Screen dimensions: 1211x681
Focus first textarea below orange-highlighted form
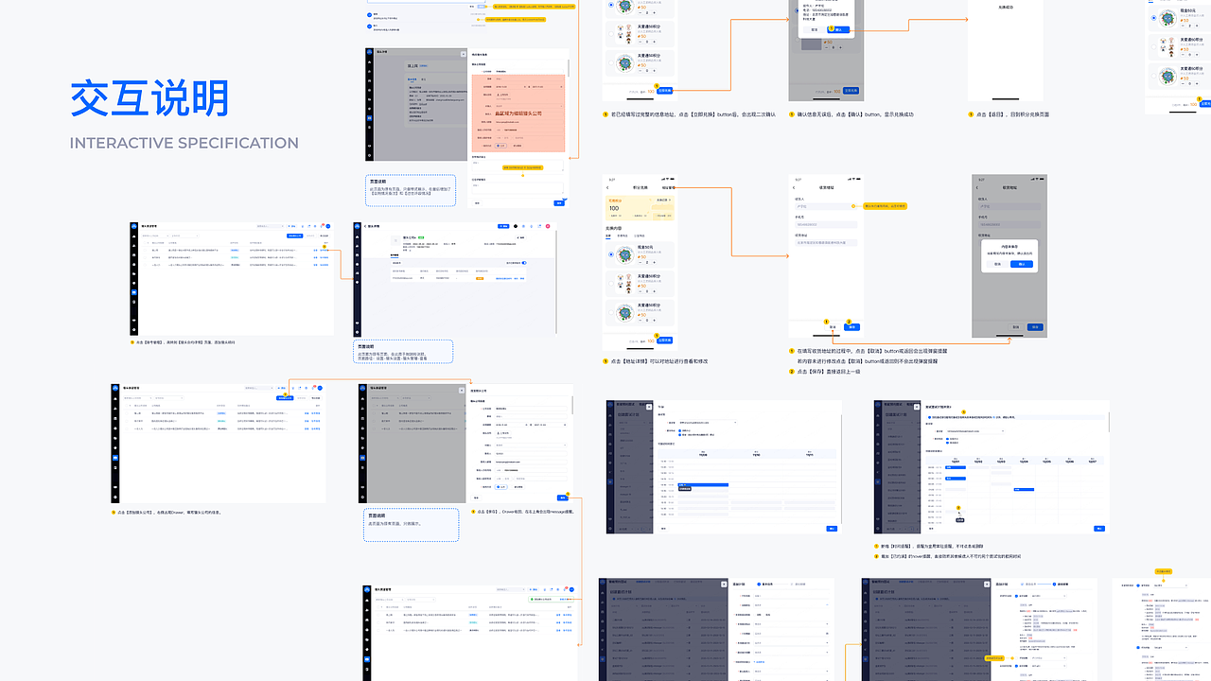tap(518, 166)
